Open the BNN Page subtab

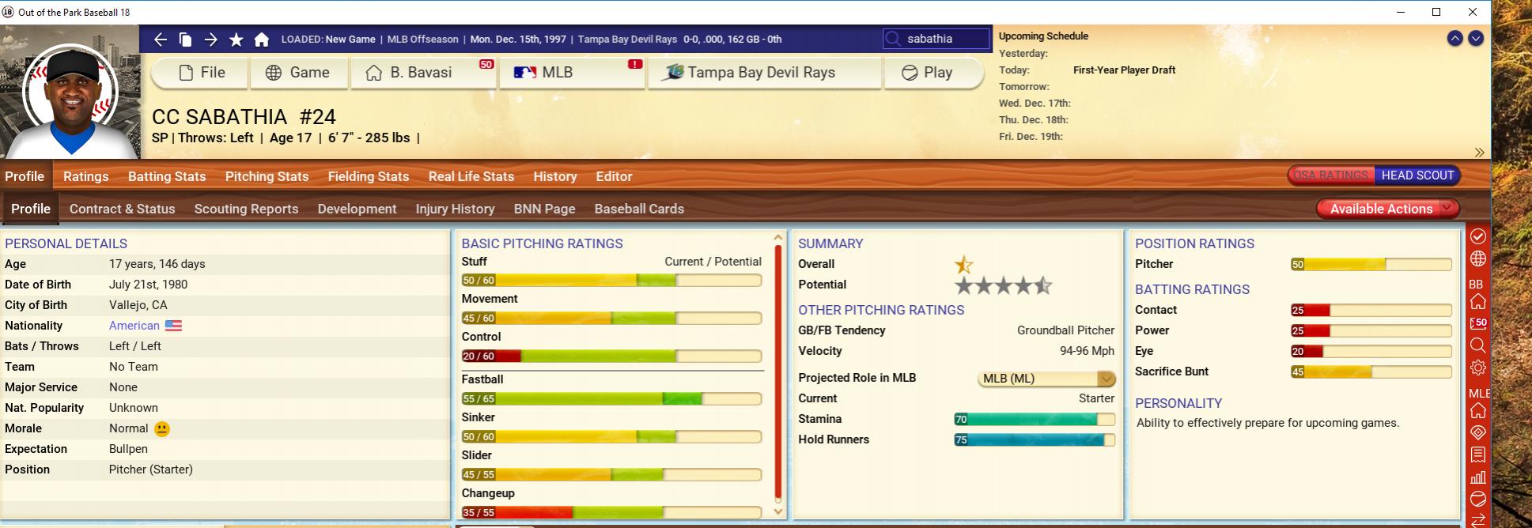pyautogui.click(x=544, y=209)
